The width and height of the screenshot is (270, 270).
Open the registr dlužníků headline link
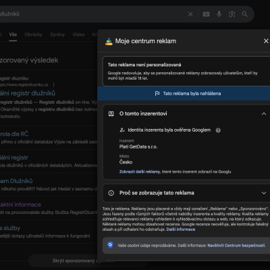(27, 93)
